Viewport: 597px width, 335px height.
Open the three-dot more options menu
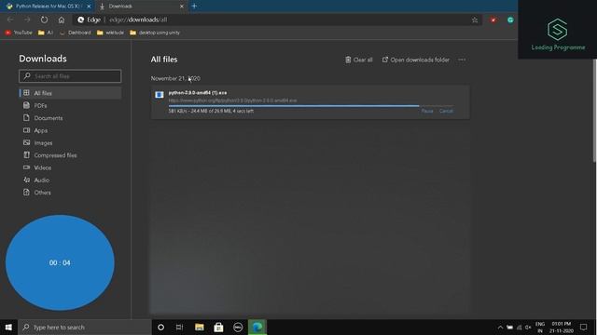pyautogui.click(x=462, y=60)
